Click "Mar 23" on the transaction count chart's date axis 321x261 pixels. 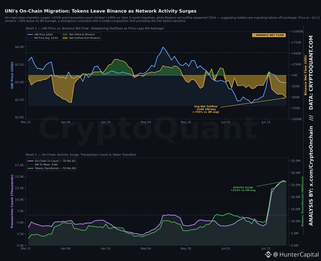click(26, 248)
